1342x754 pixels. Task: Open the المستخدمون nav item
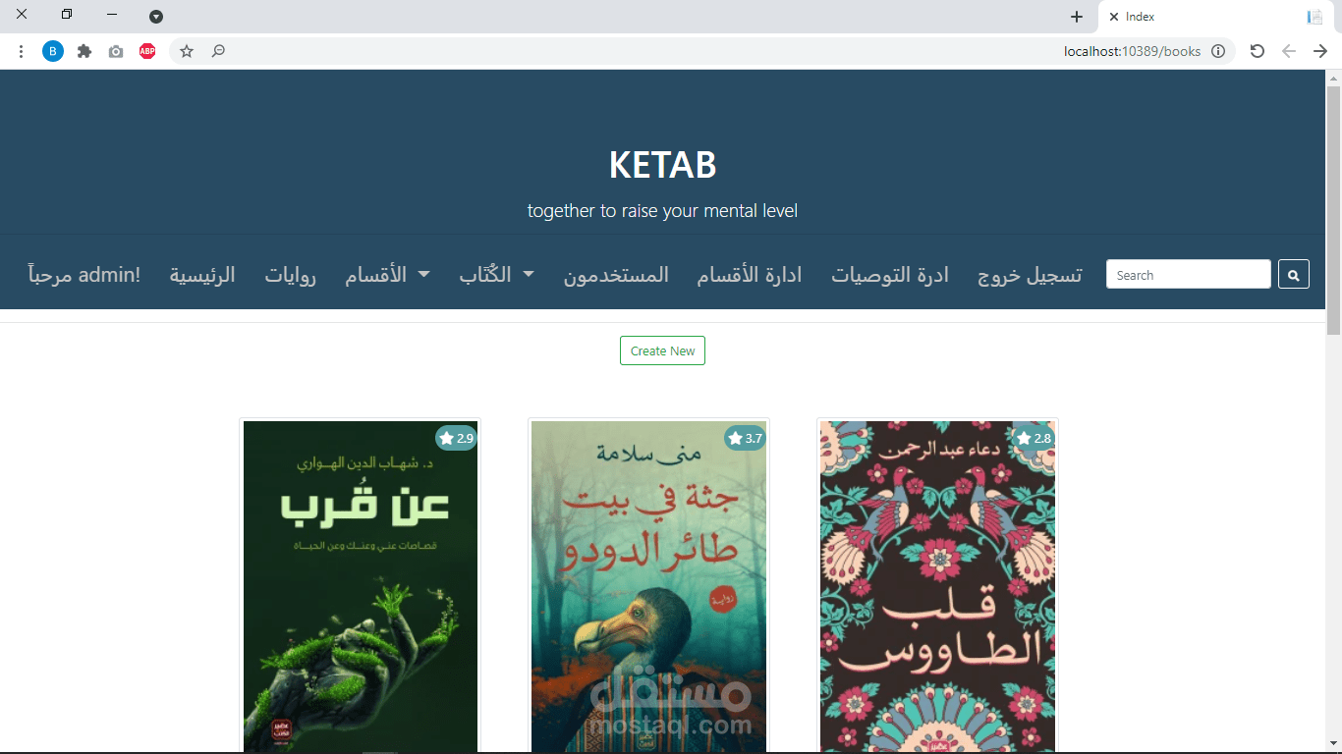616,275
